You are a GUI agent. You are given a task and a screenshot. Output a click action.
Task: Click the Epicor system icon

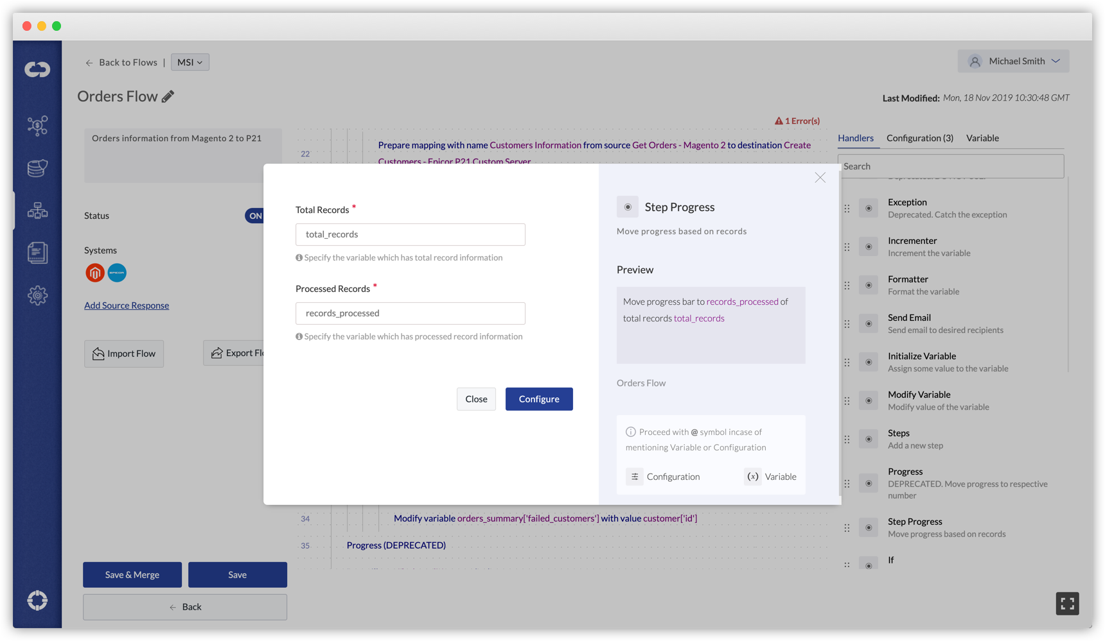(x=117, y=273)
